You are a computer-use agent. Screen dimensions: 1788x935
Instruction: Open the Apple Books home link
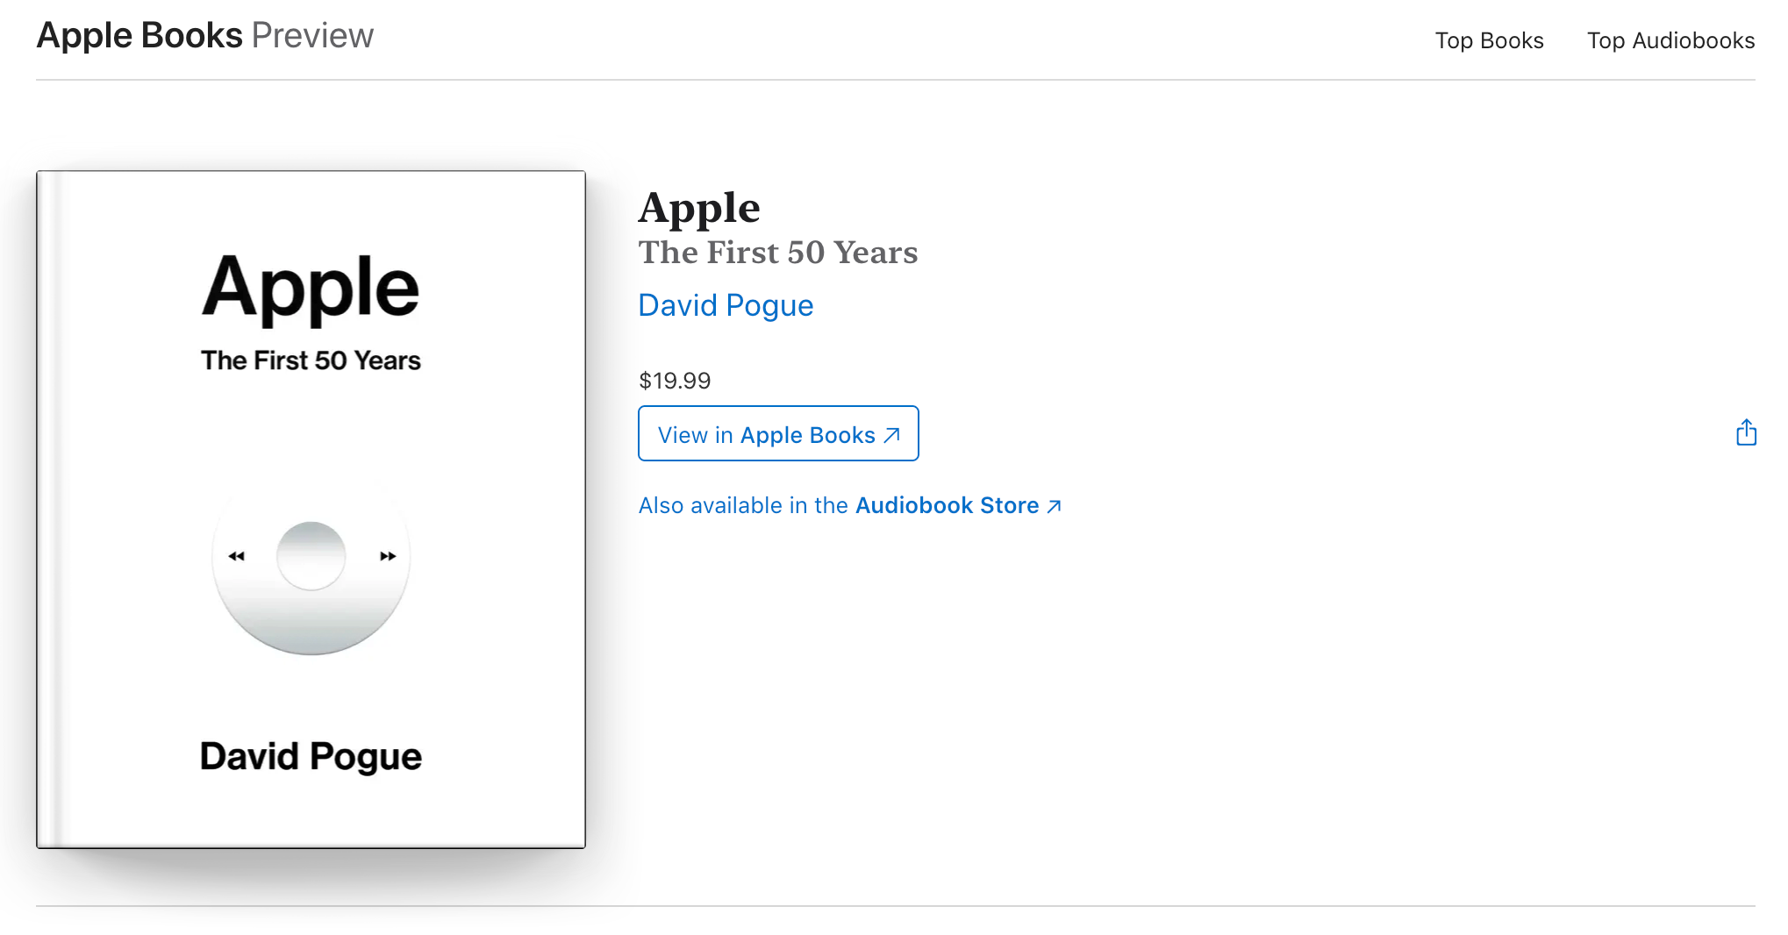[x=139, y=36]
